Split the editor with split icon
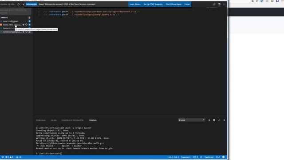The image size is (284, 160). (219, 4)
